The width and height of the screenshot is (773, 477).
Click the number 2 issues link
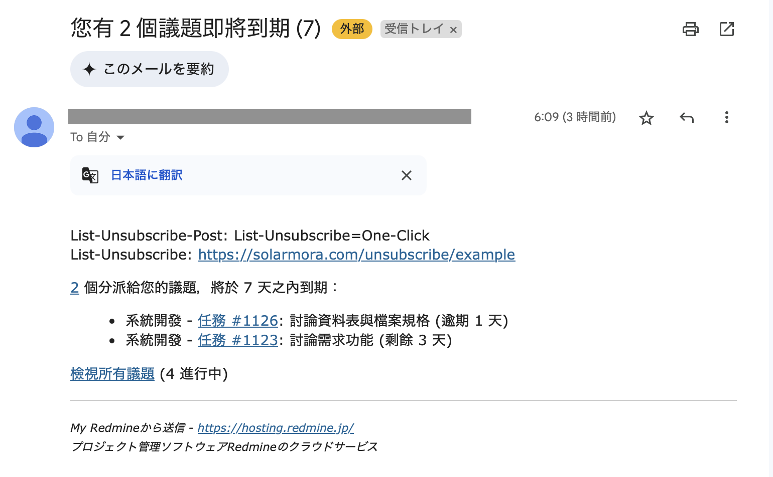pos(75,288)
